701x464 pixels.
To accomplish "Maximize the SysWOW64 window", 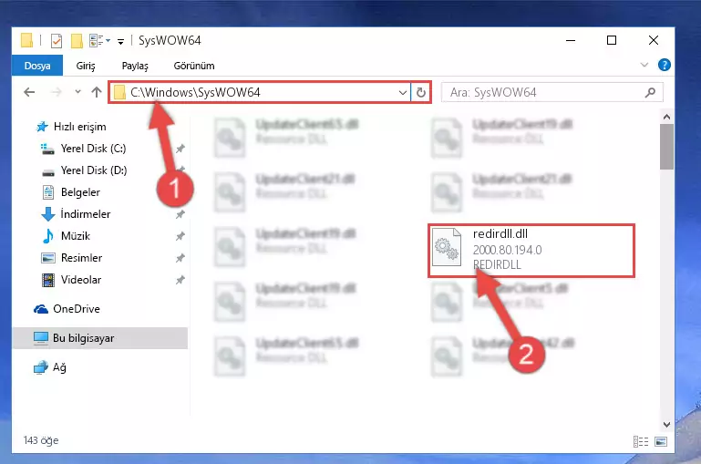I will 612,41.
